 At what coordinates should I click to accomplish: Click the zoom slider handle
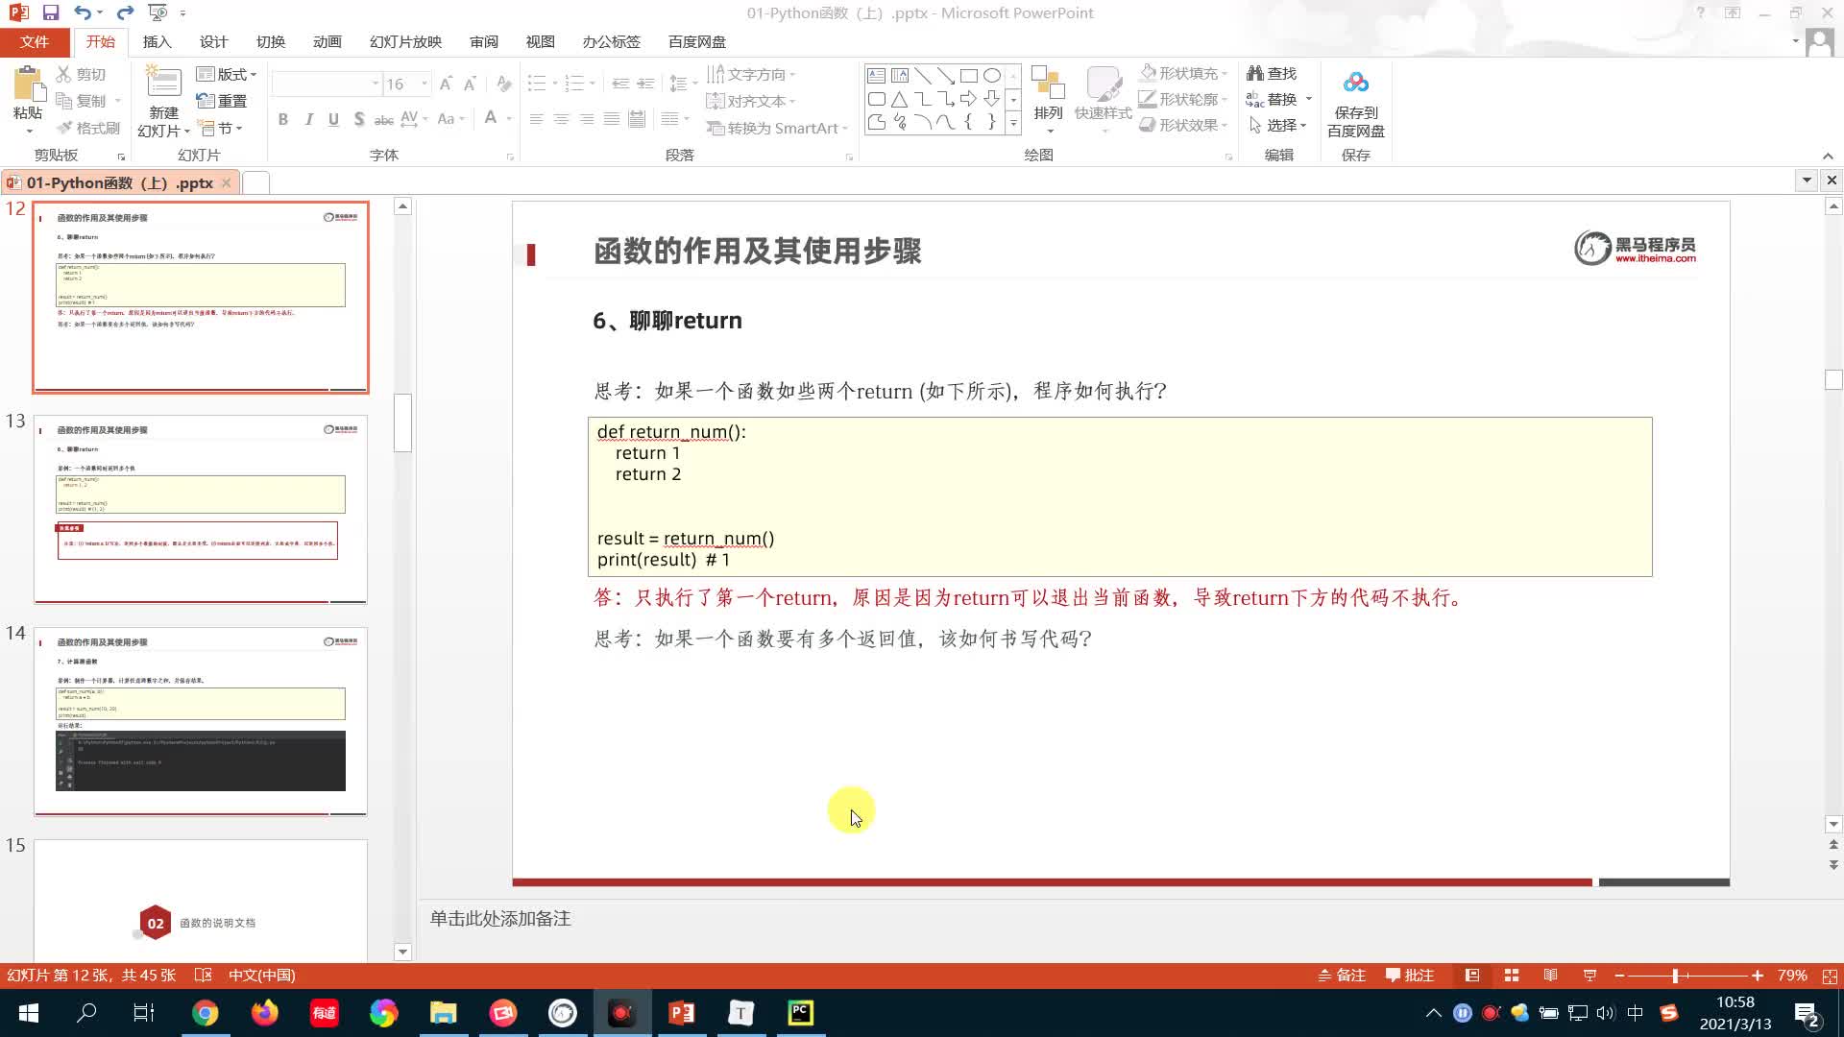tap(1675, 975)
